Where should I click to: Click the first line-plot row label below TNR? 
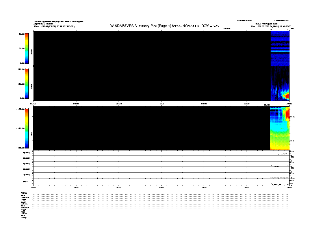click(x=27, y=153)
